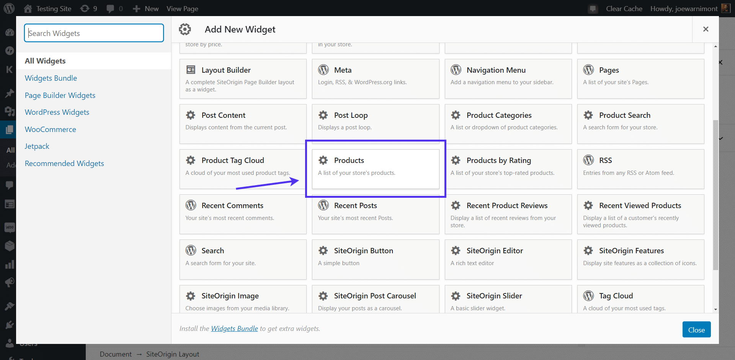
Task: Click the WordPress logo in the admin bar
Action: pyautogui.click(x=8, y=8)
